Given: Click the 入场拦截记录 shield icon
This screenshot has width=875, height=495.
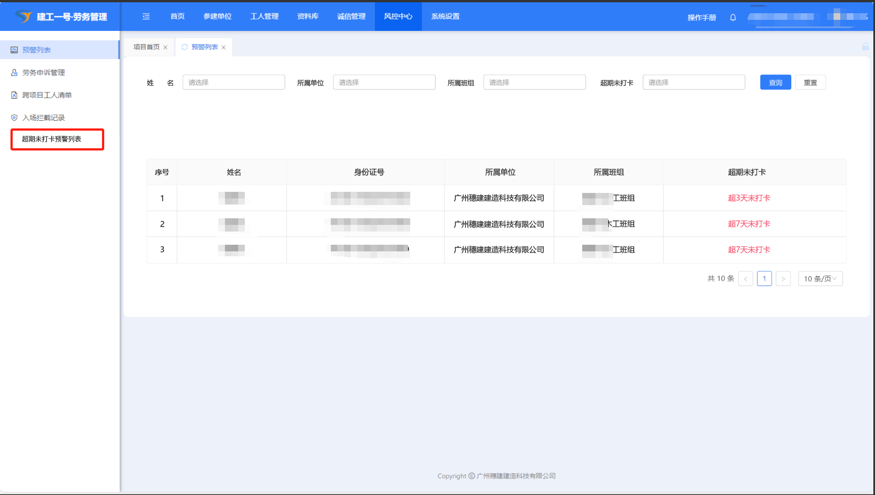Looking at the screenshot, I should click(14, 118).
